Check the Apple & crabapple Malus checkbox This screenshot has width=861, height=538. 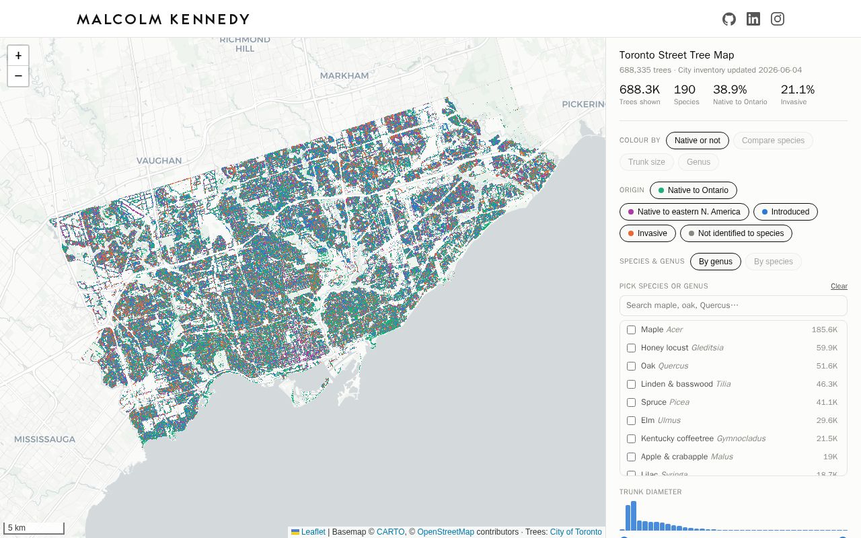pyautogui.click(x=631, y=457)
